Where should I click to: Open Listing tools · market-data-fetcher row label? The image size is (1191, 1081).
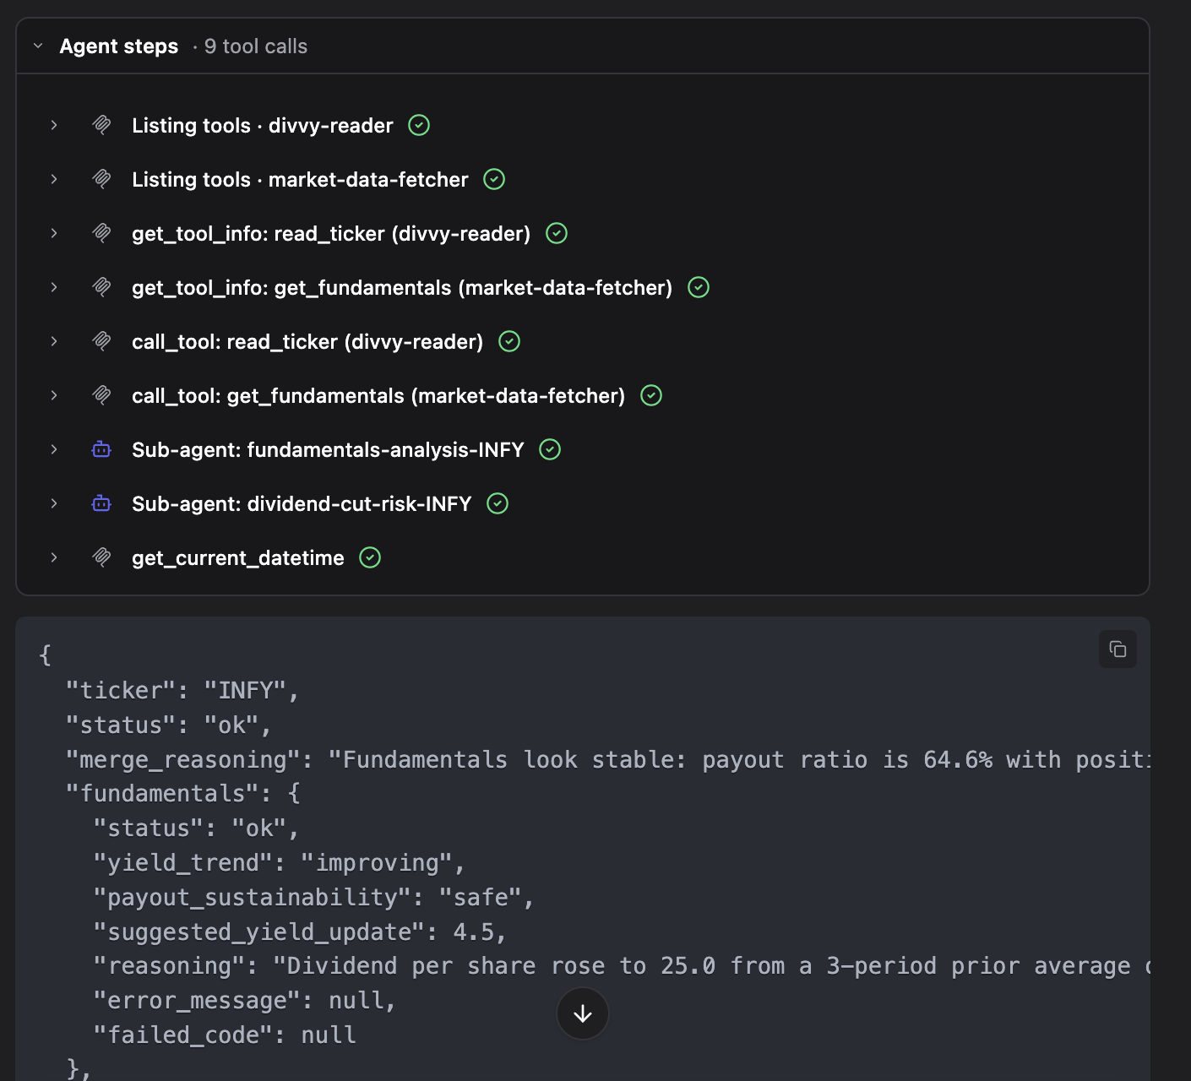pos(300,179)
